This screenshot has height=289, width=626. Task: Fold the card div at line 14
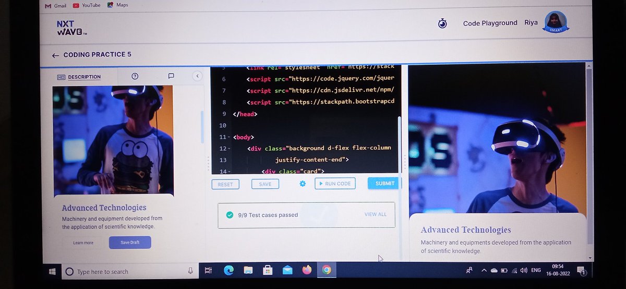point(228,172)
